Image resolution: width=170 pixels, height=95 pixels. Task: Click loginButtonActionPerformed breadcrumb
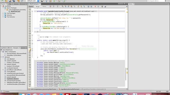[x=69, y=89]
